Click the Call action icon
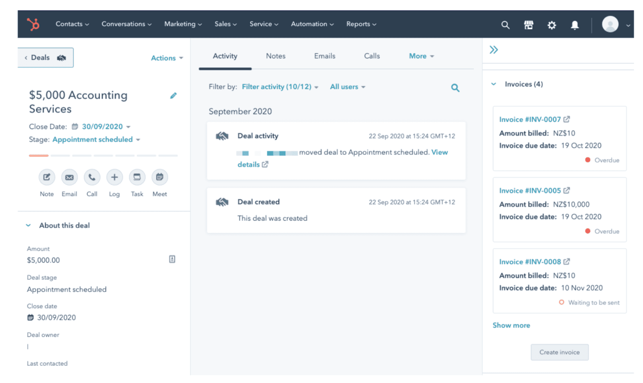Screen dimensions: 643x383 coord(92,177)
